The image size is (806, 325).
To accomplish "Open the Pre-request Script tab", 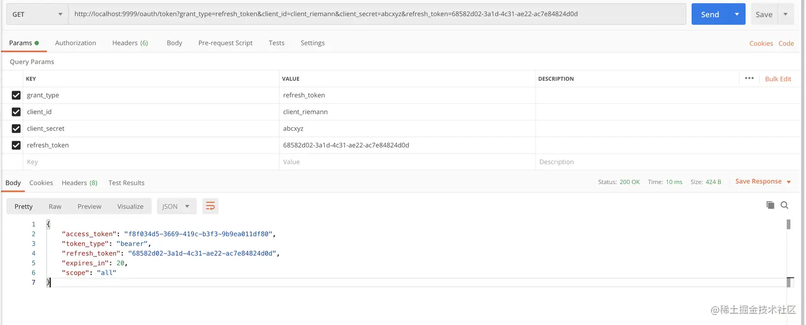I will click(x=225, y=43).
